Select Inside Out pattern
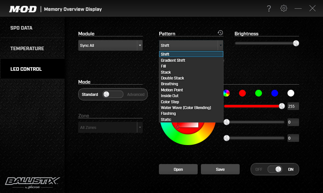 tap(191, 96)
